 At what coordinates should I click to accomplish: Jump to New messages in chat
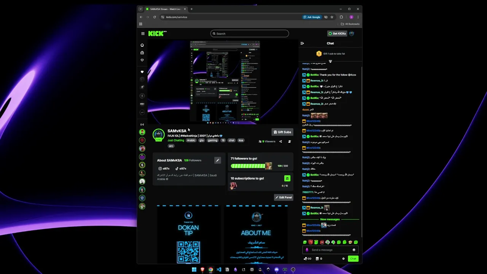point(330,219)
